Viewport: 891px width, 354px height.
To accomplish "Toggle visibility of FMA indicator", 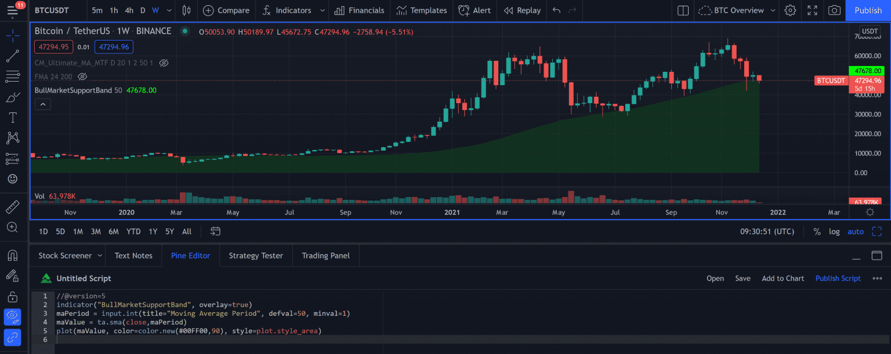I will pos(82,76).
